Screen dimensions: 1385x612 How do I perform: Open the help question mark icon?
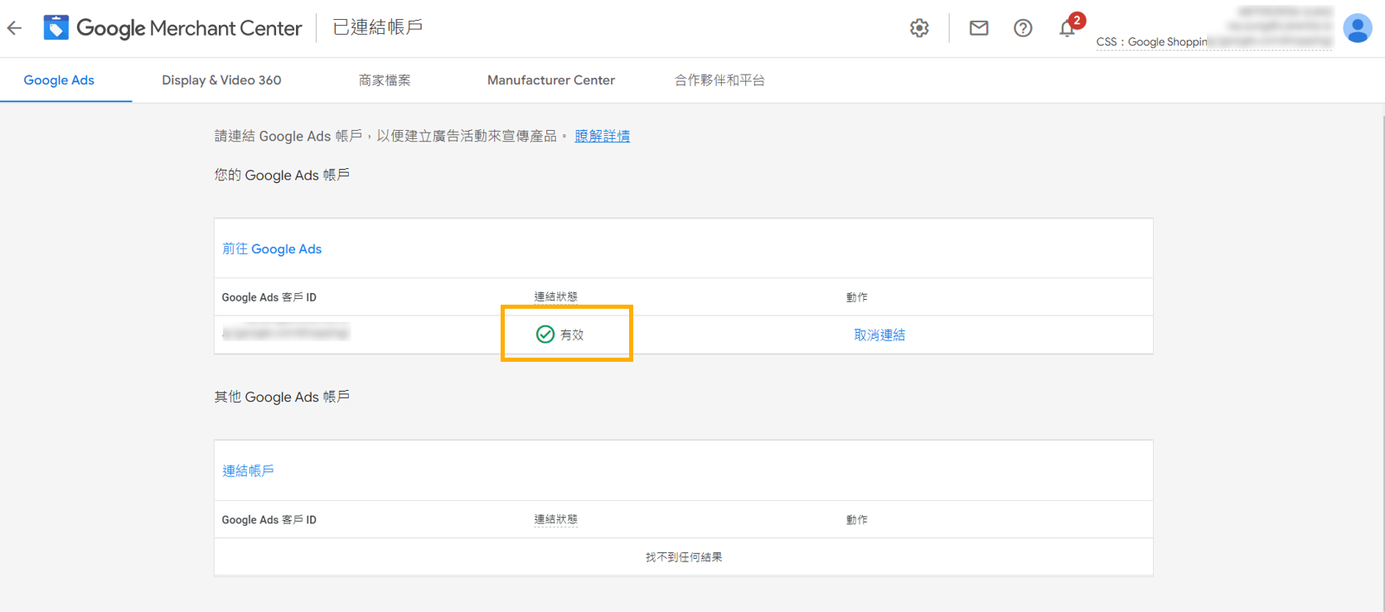click(x=1023, y=28)
